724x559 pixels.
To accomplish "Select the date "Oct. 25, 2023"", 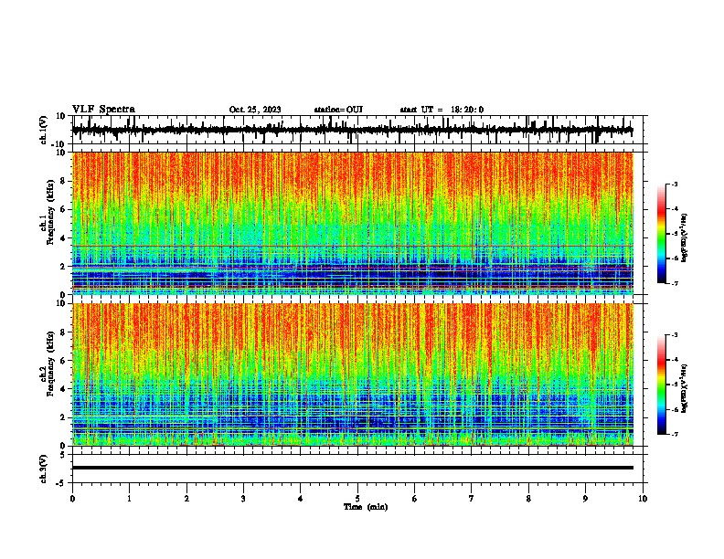I will tap(255, 110).
